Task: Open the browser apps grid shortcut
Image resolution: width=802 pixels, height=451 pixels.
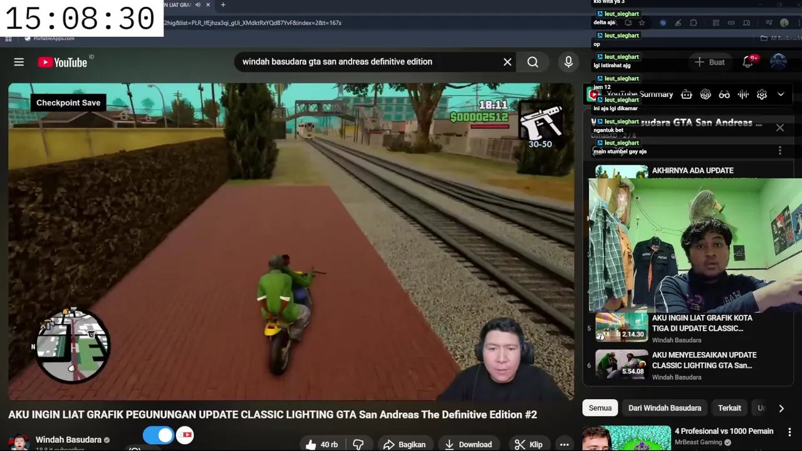Action: tap(8, 38)
